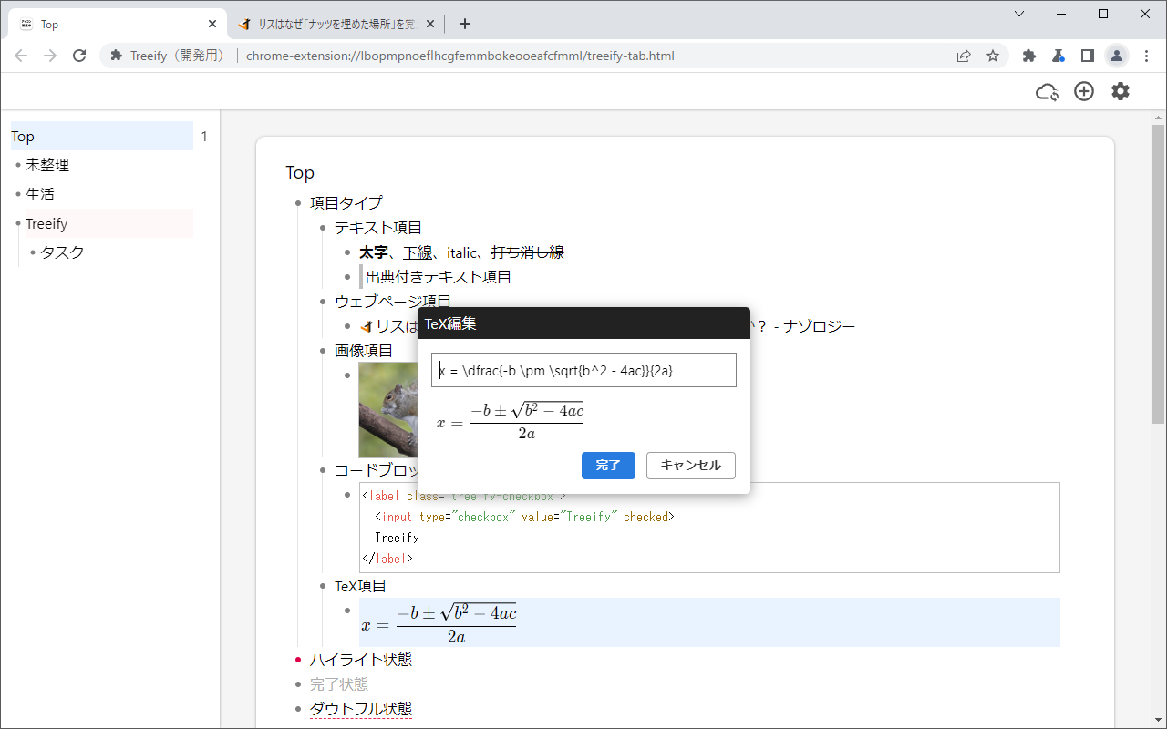The height and width of the screenshot is (729, 1167).
Task: Close the Top tab
Action: [212, 24]
